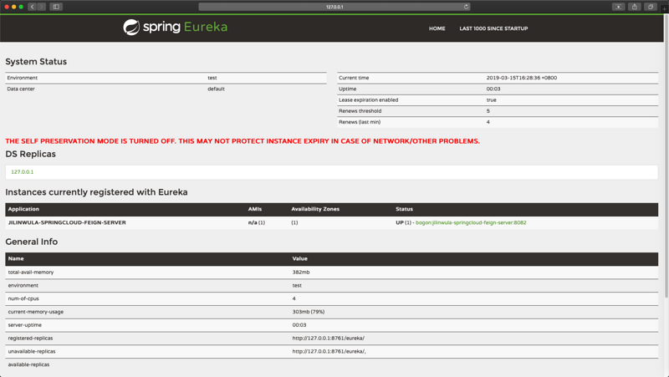
Task: Click the 'Renews threshold' label
Action: pyautogui.click(x=360, y=111)
